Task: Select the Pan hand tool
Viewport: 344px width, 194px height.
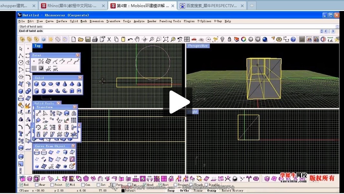Action: [x=137, y=39]
